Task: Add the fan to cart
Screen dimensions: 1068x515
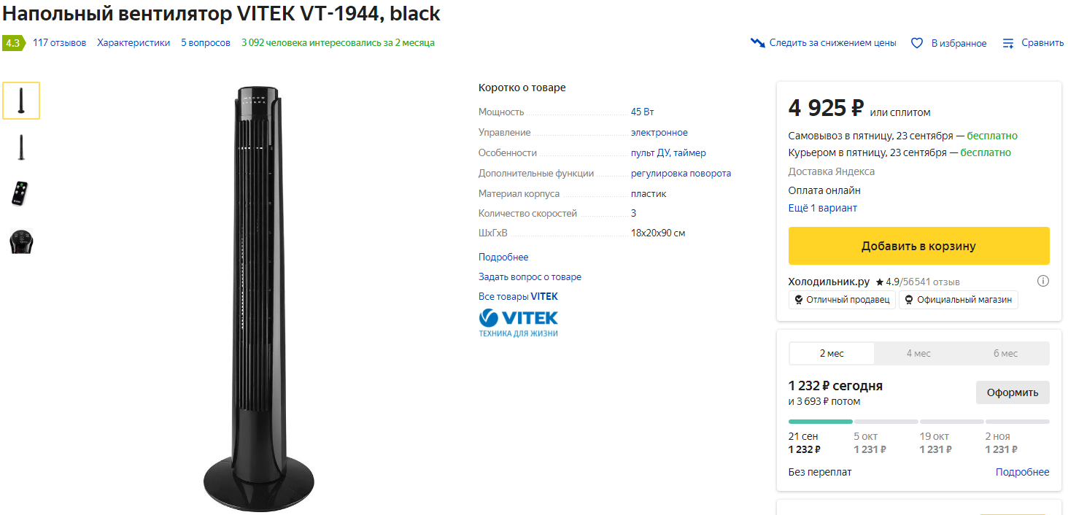Action: coord(918,246)
